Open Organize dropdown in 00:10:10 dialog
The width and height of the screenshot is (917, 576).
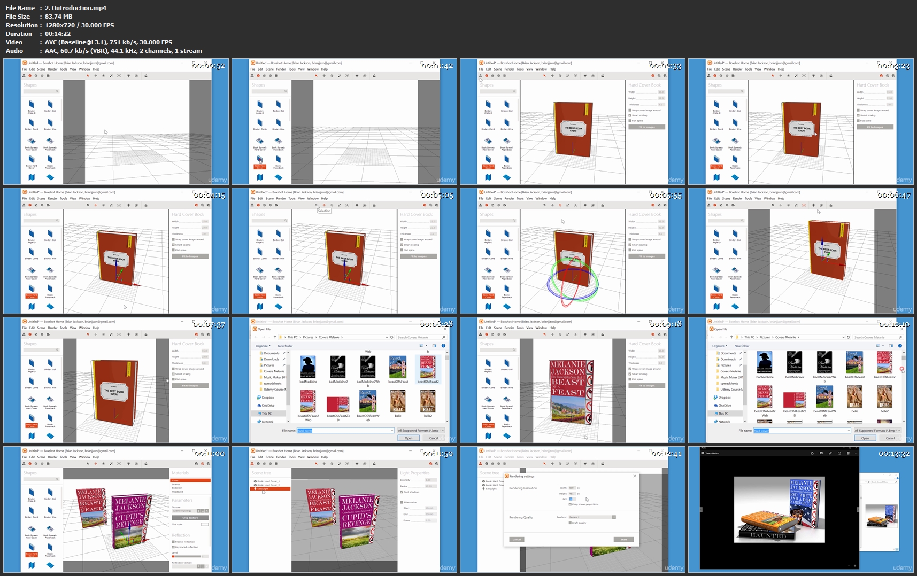(x=720, y=346)
